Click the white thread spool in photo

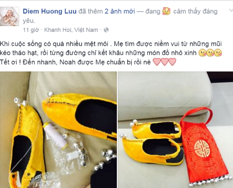click(55, 135)
